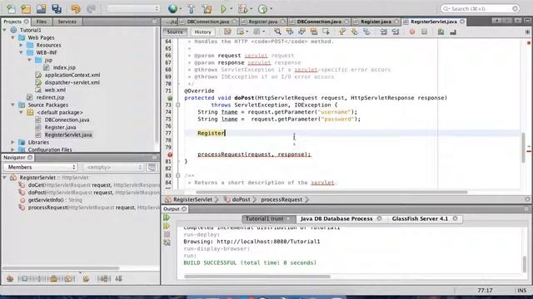Image resolution: width=533 pixels, height=299 pixels.
Task: Click the green Re-run icon in Output
Action: pyautogui.click(x=167, y=218)
